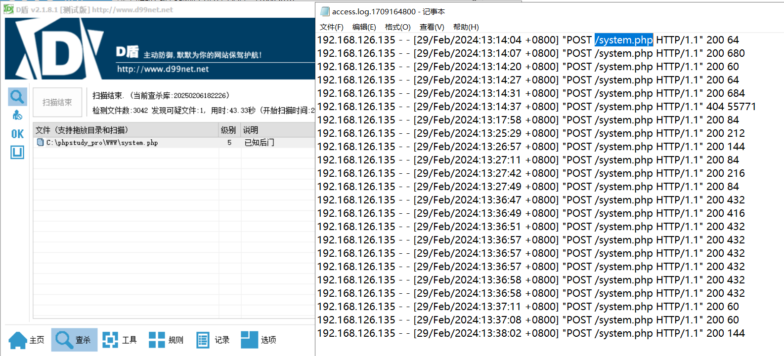Open Notepad's 查看(V) menu
This screenshot has height=356, width=784.
[x=432, y=27]
